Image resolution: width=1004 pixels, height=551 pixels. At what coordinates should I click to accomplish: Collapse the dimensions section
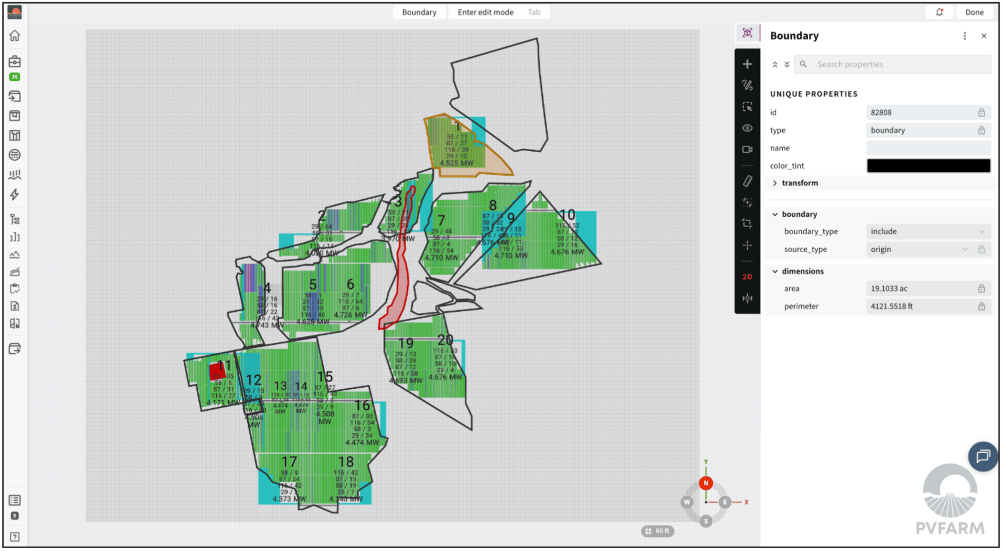pyautogui.click(x=775, y=271)
